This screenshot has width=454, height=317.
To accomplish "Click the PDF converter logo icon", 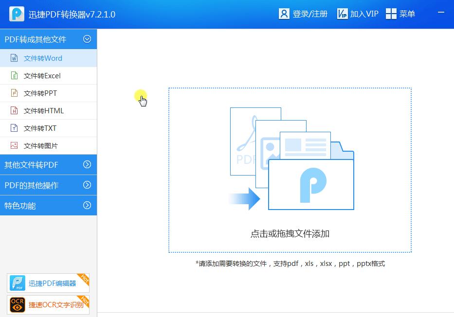I will tap(16, 13).
